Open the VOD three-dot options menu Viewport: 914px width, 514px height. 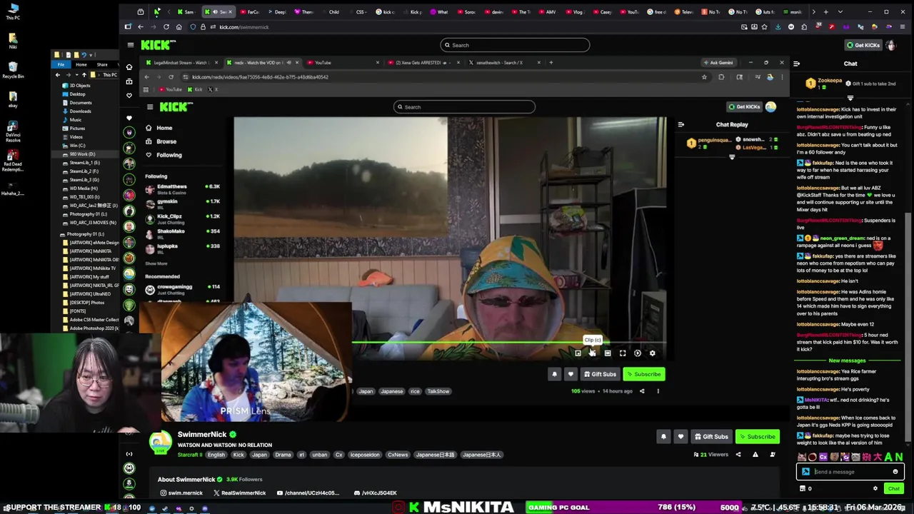(x=658, y=391)
